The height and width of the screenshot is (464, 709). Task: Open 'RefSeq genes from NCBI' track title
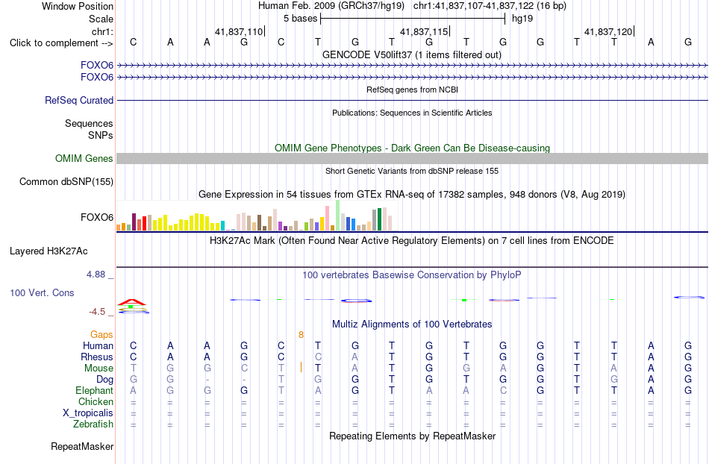412,90
